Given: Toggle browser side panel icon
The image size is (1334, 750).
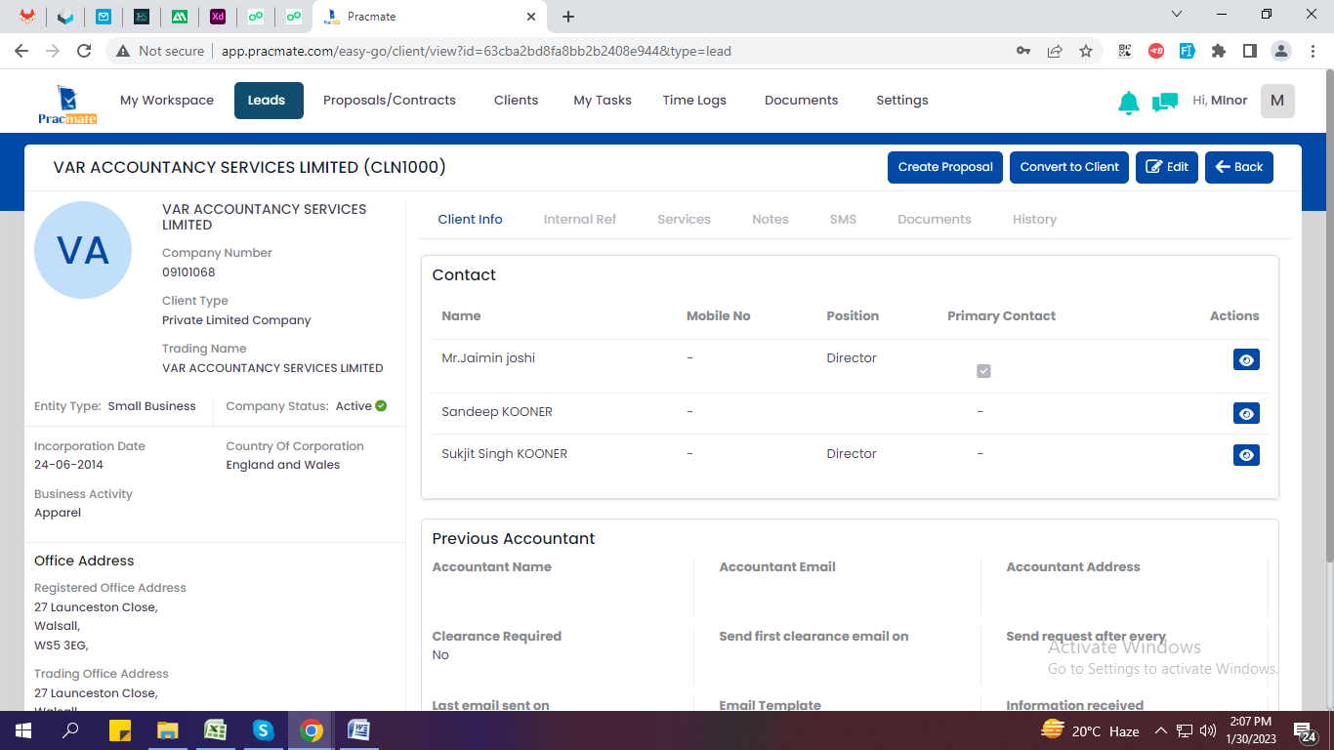Looking at the screenshot, I should (1249, 51).
